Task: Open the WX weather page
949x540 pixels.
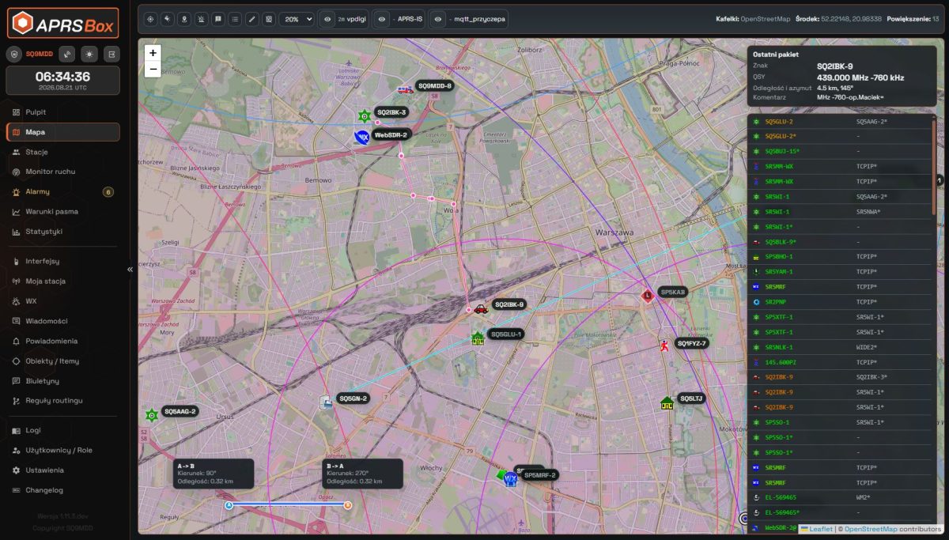Action: [x=63, y=301]
